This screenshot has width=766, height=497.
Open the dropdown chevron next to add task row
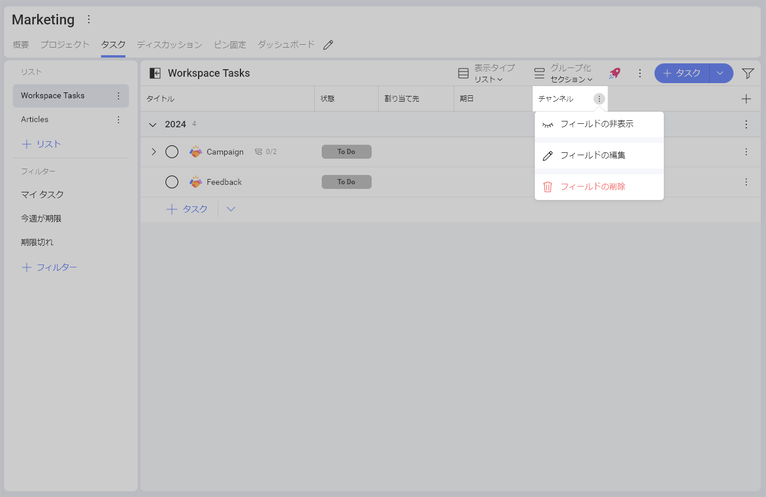click(x=231, y=209)
